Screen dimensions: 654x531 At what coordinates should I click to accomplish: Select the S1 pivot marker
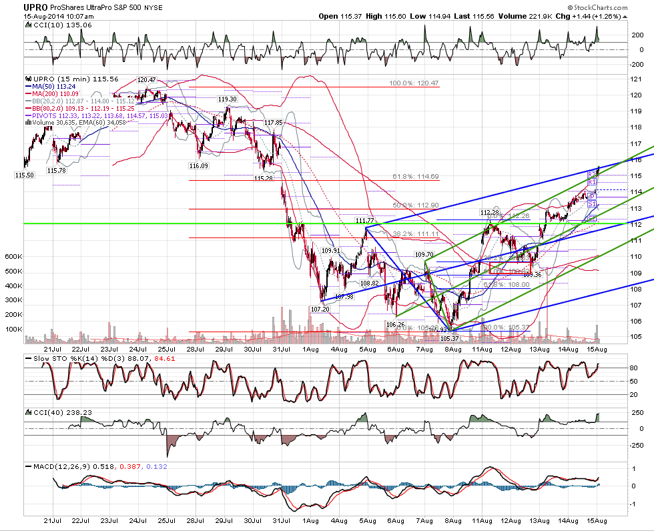(592, 204)
